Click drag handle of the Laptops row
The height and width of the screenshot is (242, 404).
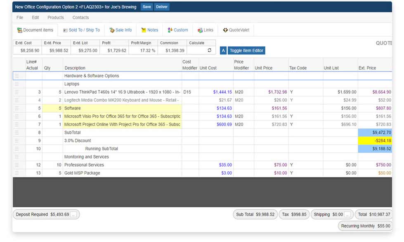pos(17,84)
